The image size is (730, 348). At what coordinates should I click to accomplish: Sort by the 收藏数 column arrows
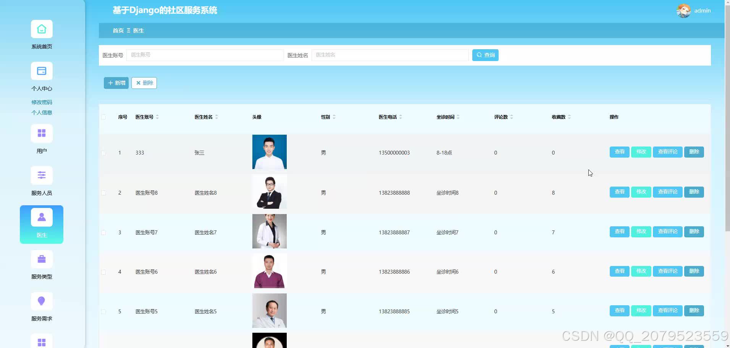pyautogui.click(x=569, y=117)
